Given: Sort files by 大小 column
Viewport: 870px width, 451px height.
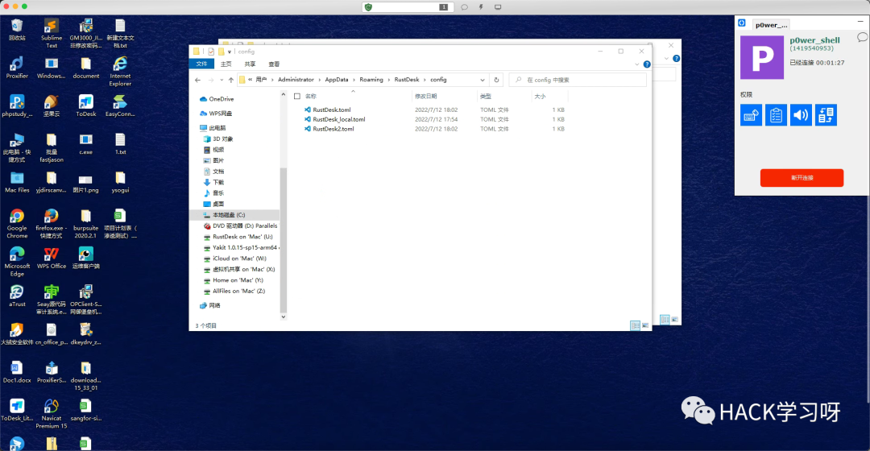Looking at the screenshot, I should tap(540, 97).
